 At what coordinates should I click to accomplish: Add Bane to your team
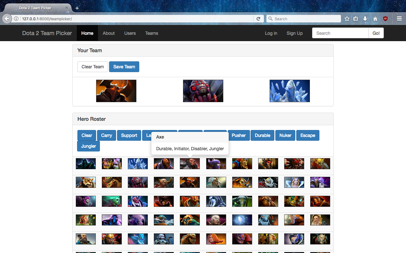pos(216,164)
